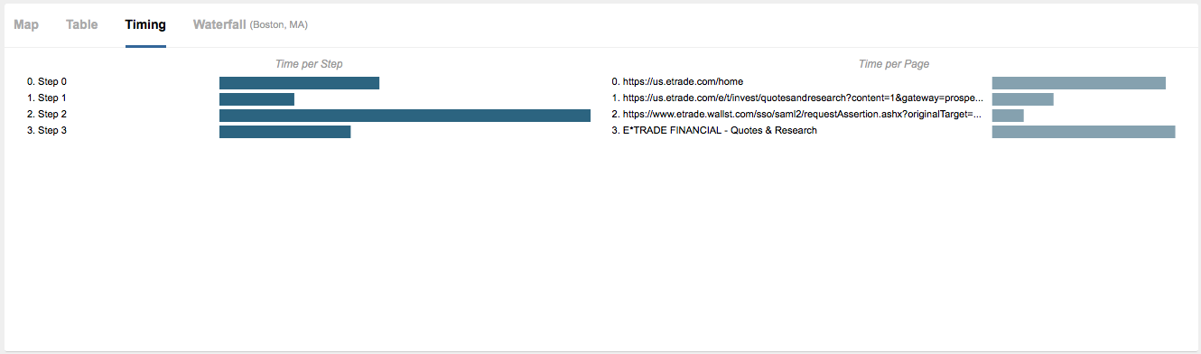Click the page 2 shortest gray bar
The width and height of the screenshot is (1201, 354).
pyautogui.click(x=1008, y=116)
